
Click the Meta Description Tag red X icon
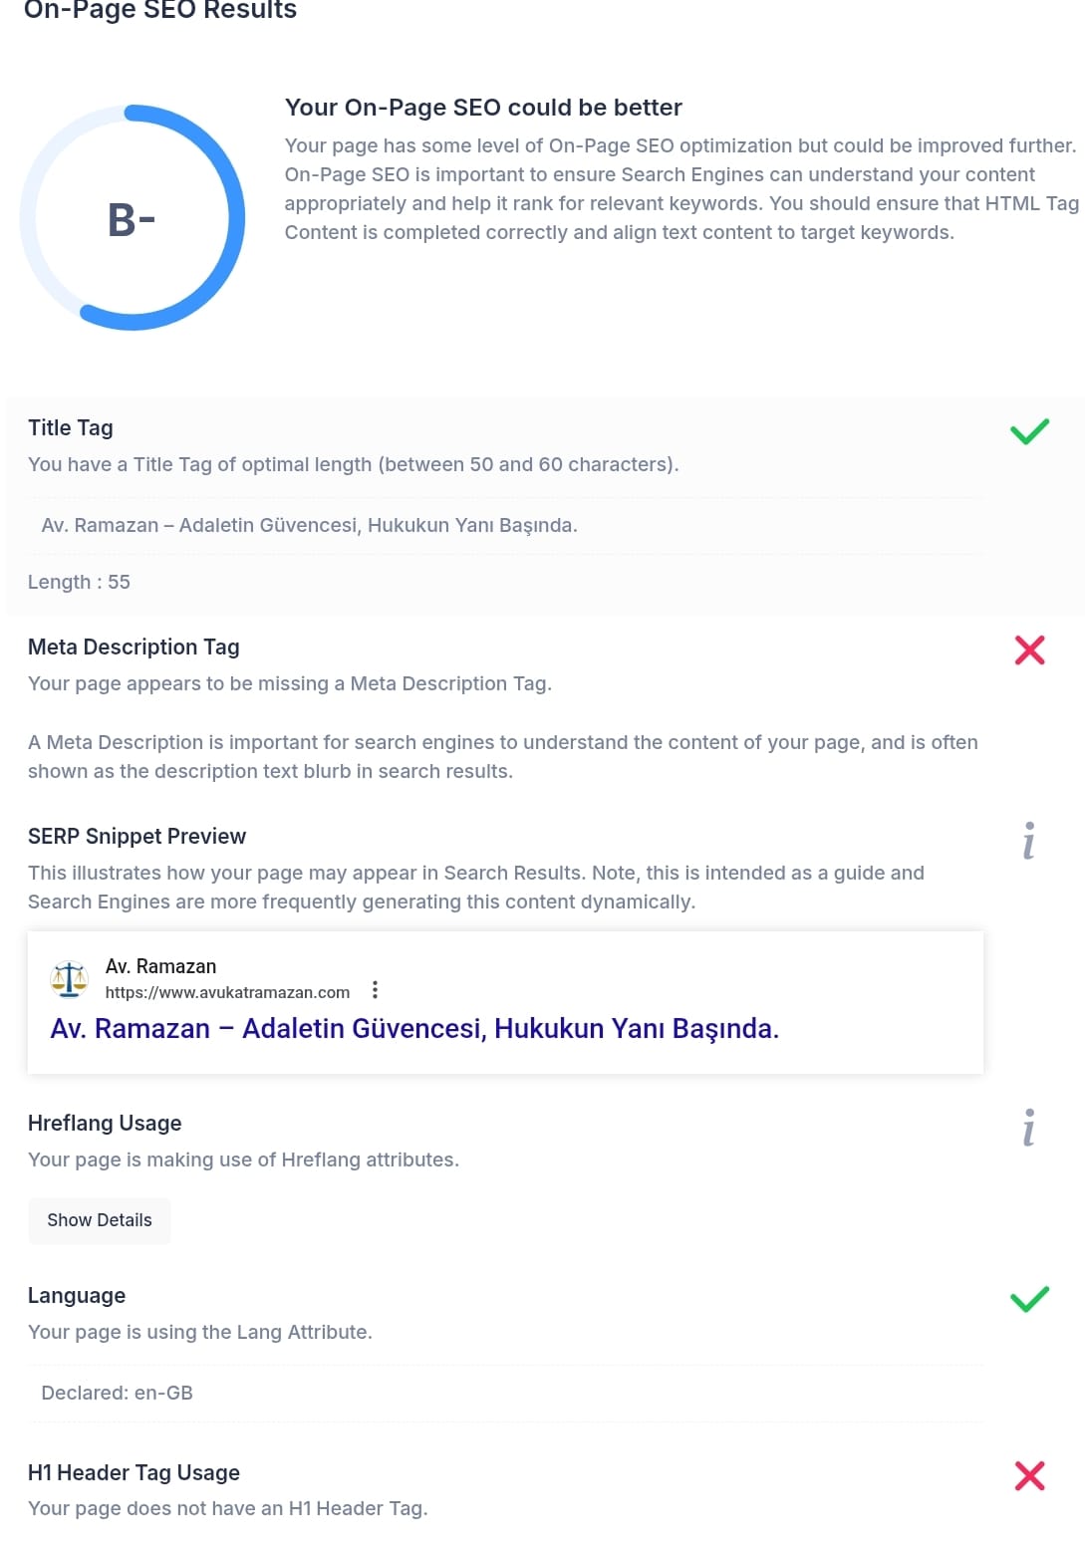click(x=1029, y=650)
